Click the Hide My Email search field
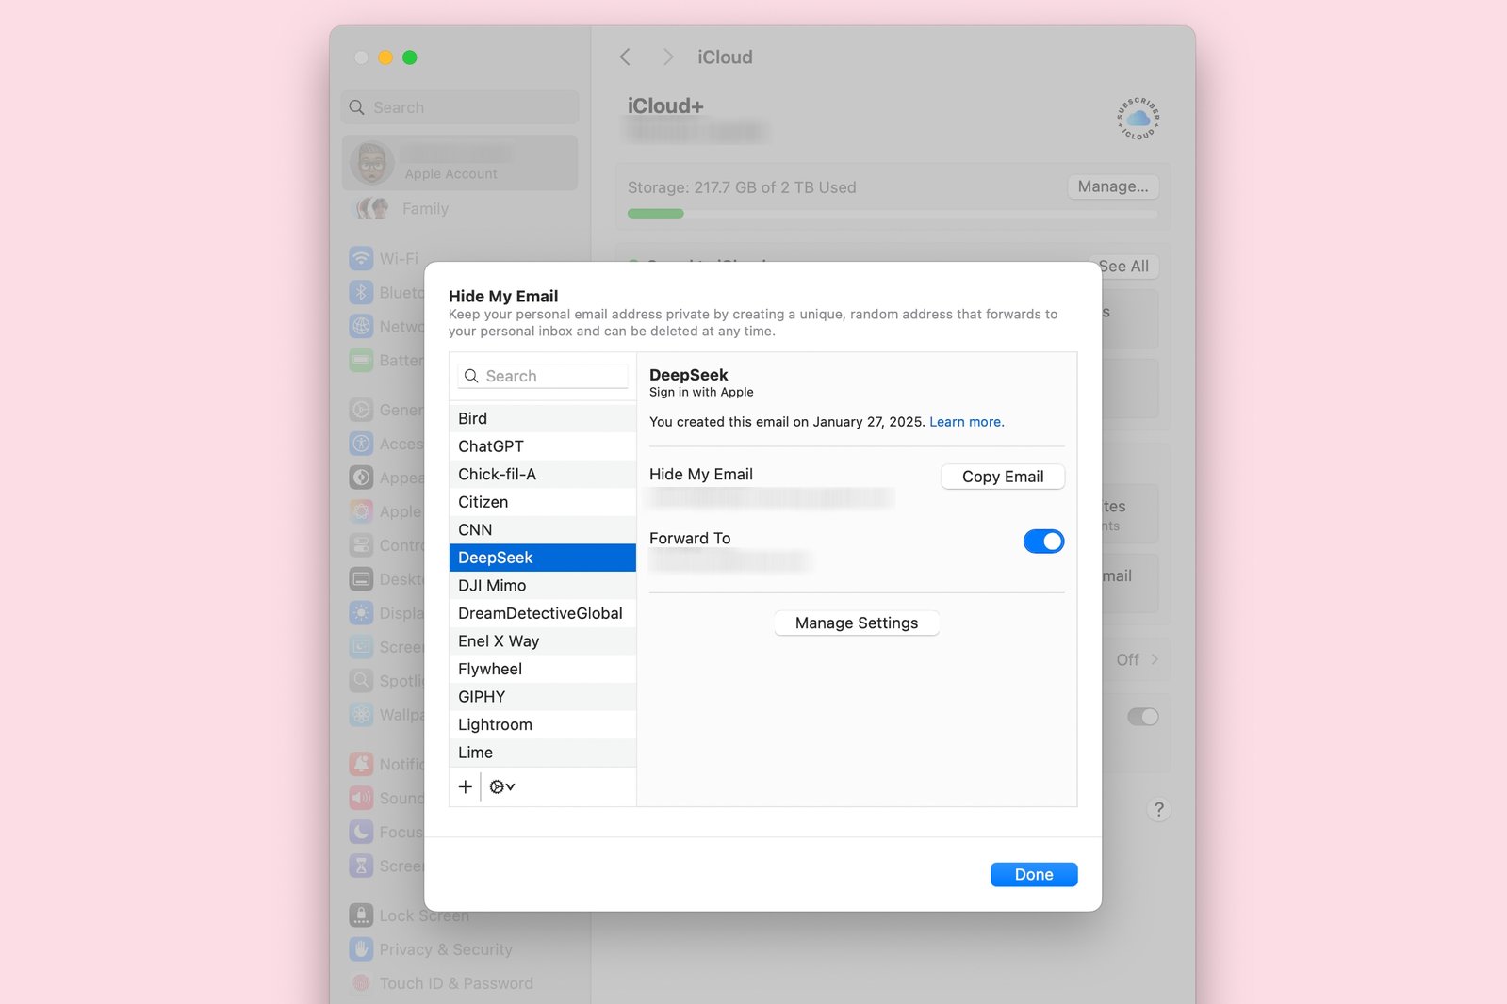Image resolution: width=1507 pixels, height=1004 pixels. coord(543,376)
